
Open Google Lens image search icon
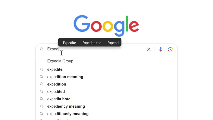coord(170,49)
